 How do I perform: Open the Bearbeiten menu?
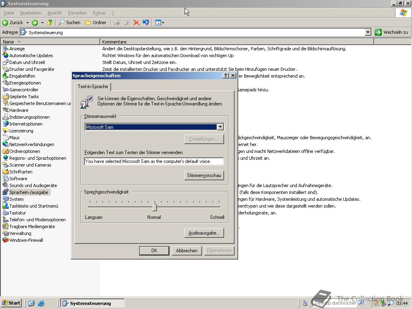31,13
